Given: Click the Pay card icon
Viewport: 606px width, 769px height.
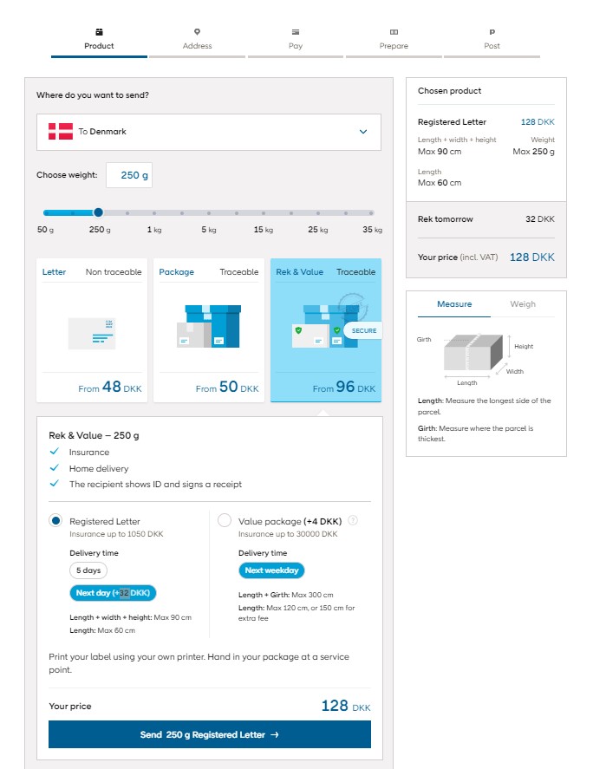Looking at the screenshot, I should click(x=296, y=32).
